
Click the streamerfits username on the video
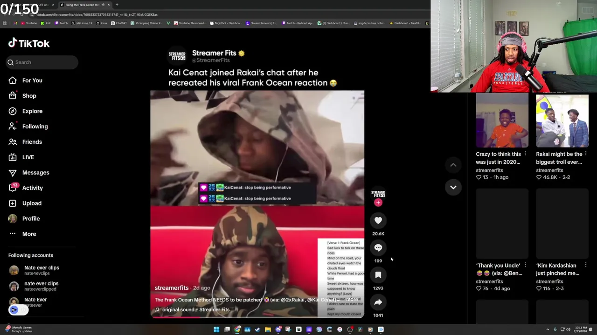pos(171,288)
